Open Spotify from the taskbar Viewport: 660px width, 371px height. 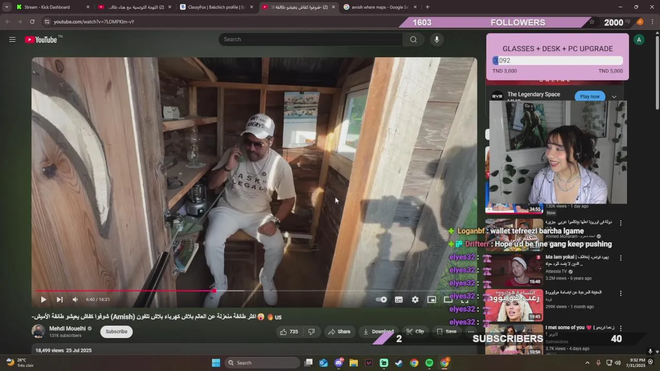pyautogui.click(x=430, y=363)
